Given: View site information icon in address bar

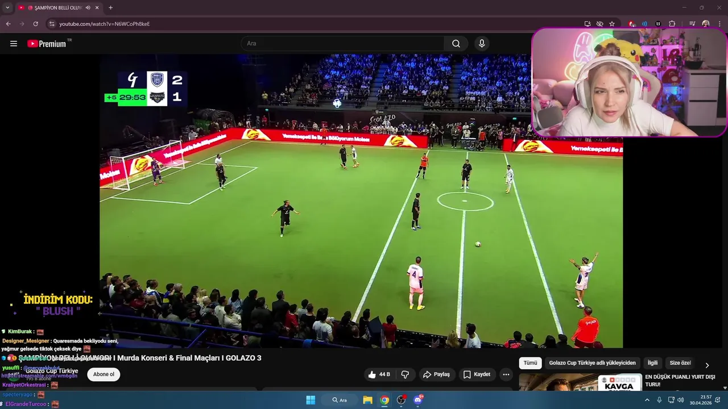Looking at the screenshot, I should click(x=52, y=24).
